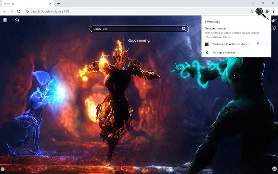The width and height of the screenshot is (278, 174).
Task: Open the new tab page settings gear
Action: pos(3,169)
